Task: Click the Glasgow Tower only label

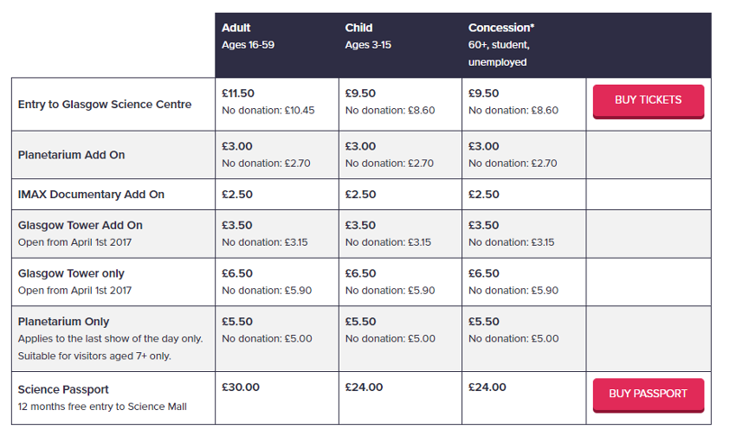Action: pyautogui.click(x=72, y=273)
